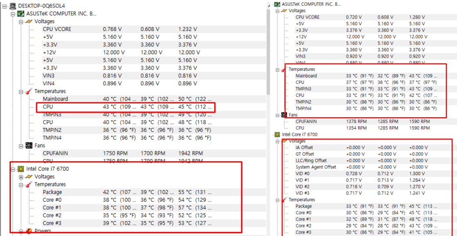Select the TMPIN3 row in right panel
The height and width of the screenshot is (236, 457).
click(376, 89)
